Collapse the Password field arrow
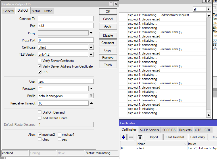The width and height of the screenshot is (217, 159). coord(91,89)
